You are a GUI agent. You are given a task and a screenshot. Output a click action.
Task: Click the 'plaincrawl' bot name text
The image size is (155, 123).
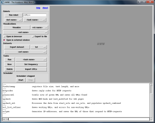pos(8,95)
